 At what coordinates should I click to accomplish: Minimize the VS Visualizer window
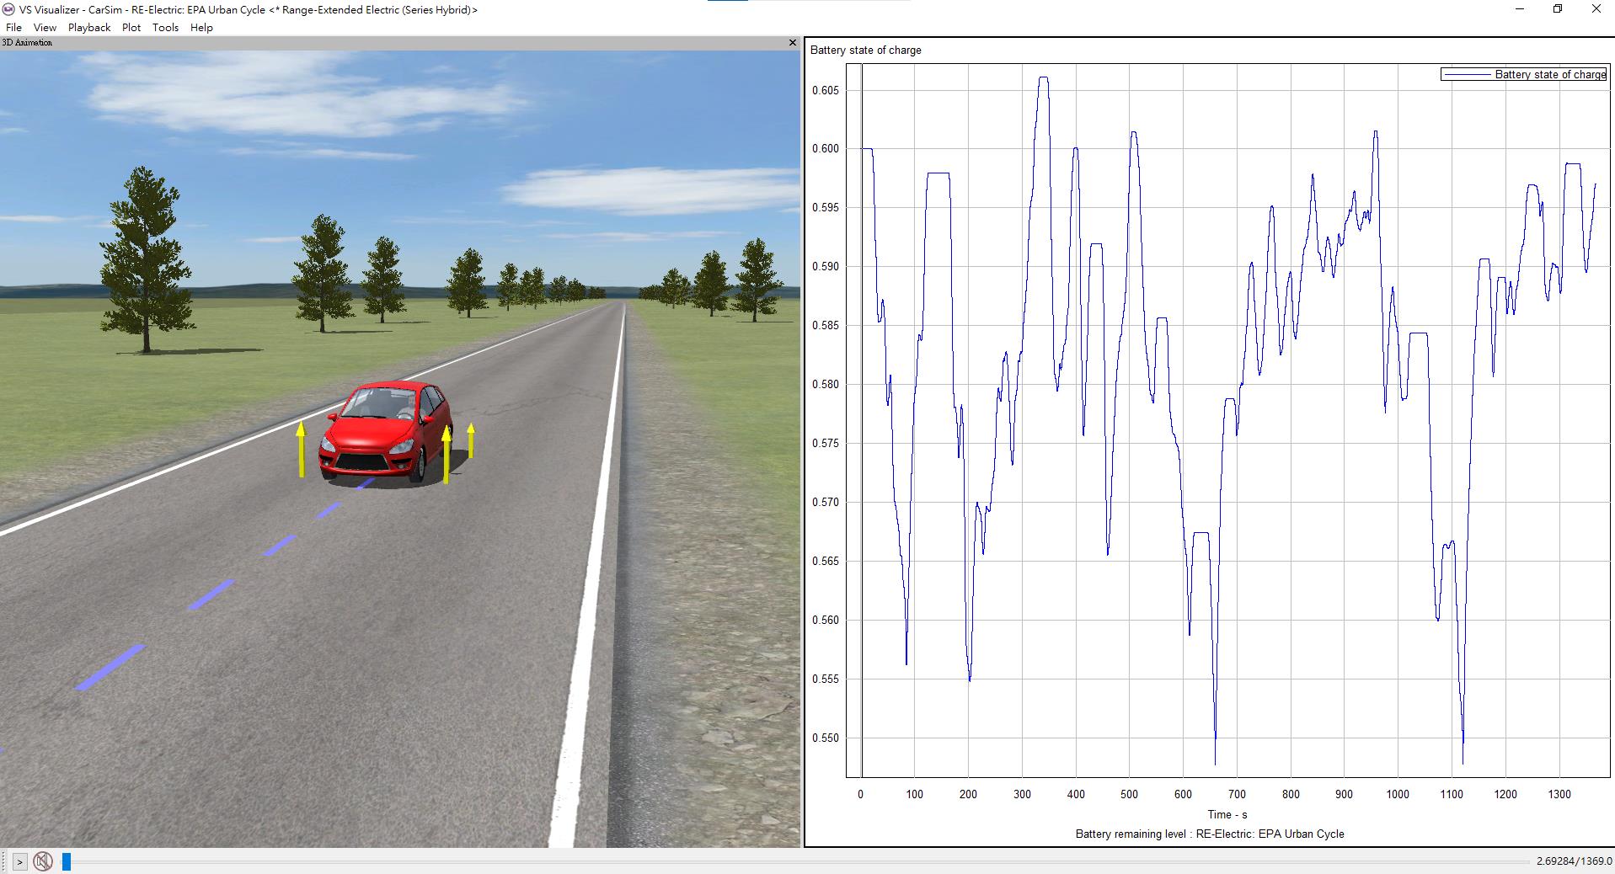(x=1521, y=9)
